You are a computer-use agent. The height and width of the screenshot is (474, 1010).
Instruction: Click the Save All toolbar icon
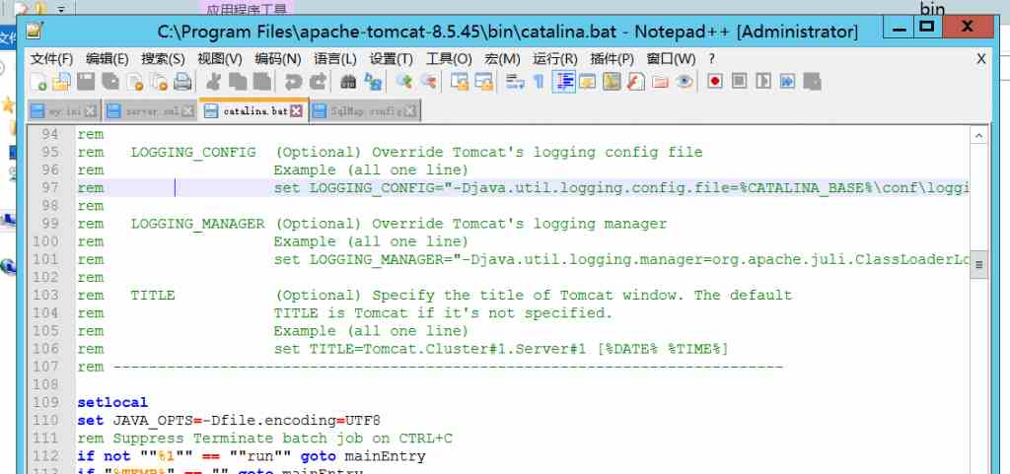tap(110, 82)
